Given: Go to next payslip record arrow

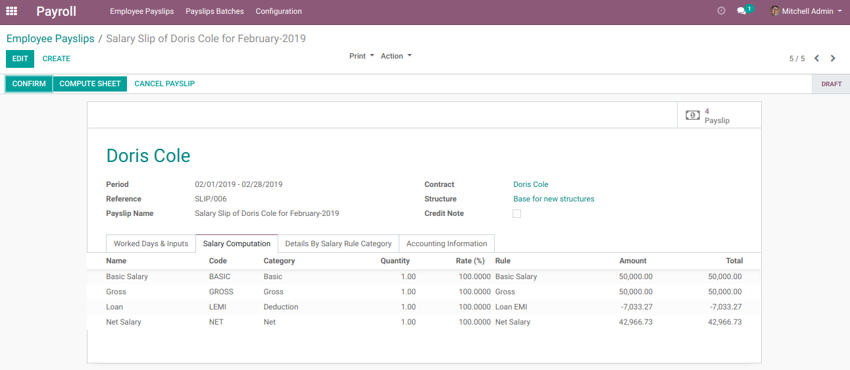Looking at the screenshot, I should tap(833, 59).
